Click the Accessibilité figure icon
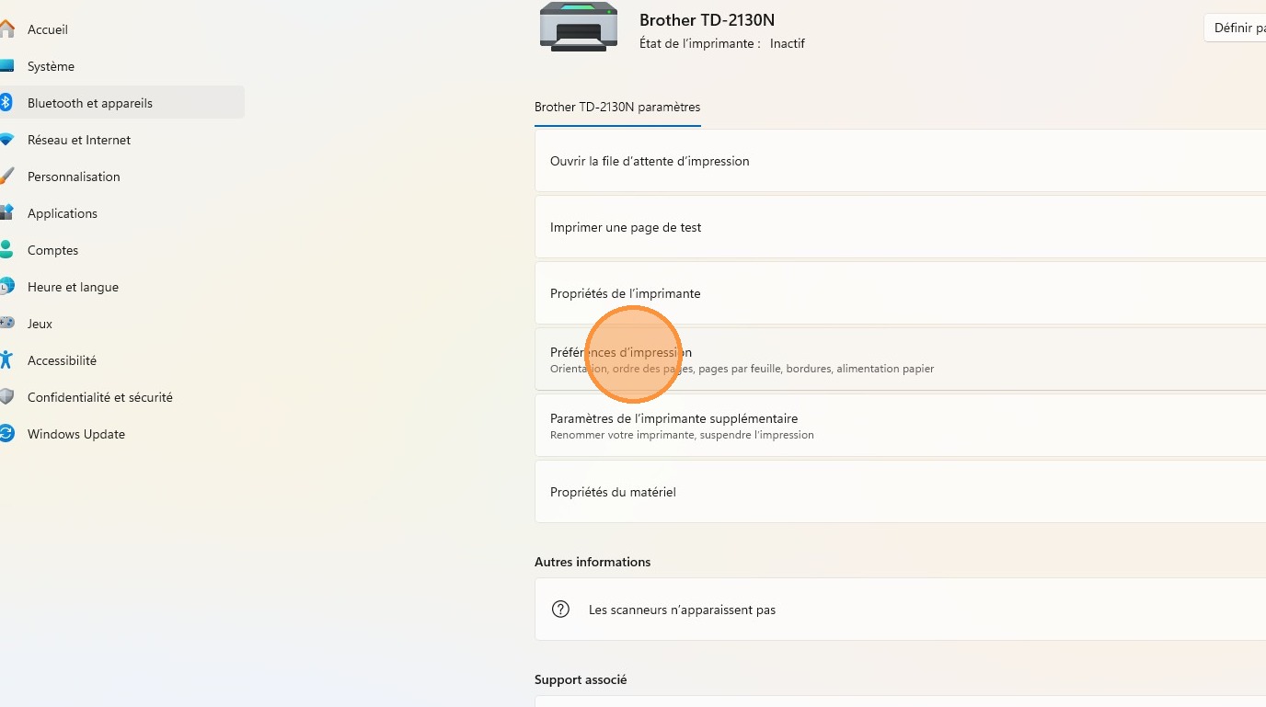Image resolution: width=1266 pixels, height=707 pixels. pyautogui.click(x=6, y=360)
